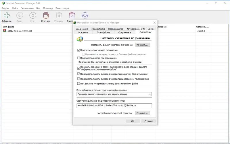Open the Регистрация menu
Screen dimensions: 230x144
(62, 8)
